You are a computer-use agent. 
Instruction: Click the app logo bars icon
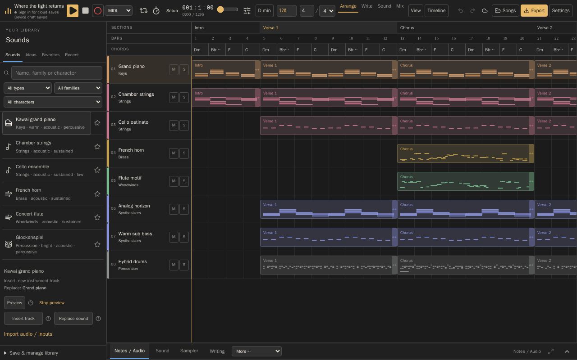[x=8, y=10]
